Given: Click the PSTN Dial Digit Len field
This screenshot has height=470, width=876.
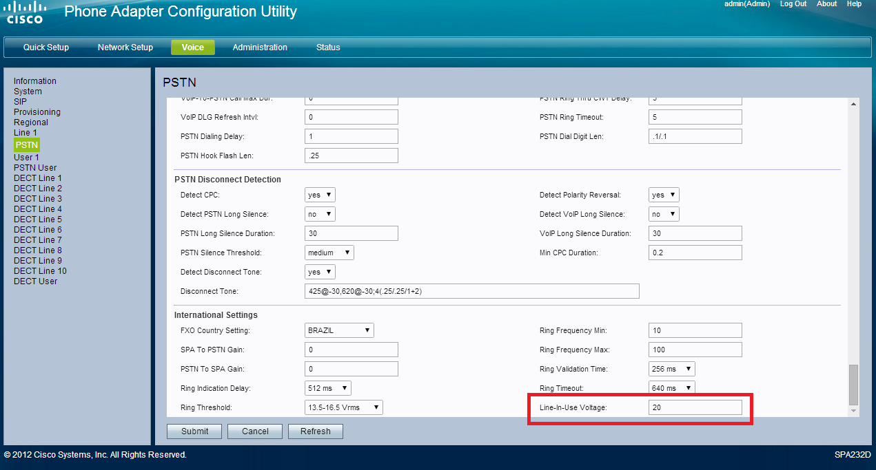Looking at the screenshot, I should tap(695, 137).
